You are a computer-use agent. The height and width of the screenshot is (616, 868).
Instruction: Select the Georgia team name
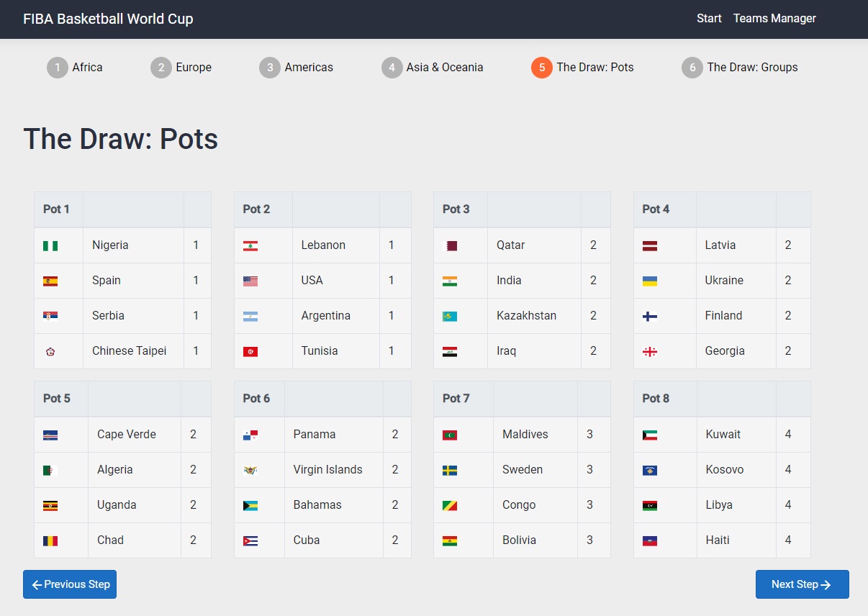(725, 351)
